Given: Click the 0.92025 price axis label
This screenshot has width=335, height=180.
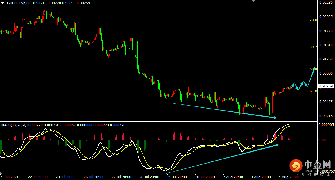Looking at the screenshot, I should [326, 16].
